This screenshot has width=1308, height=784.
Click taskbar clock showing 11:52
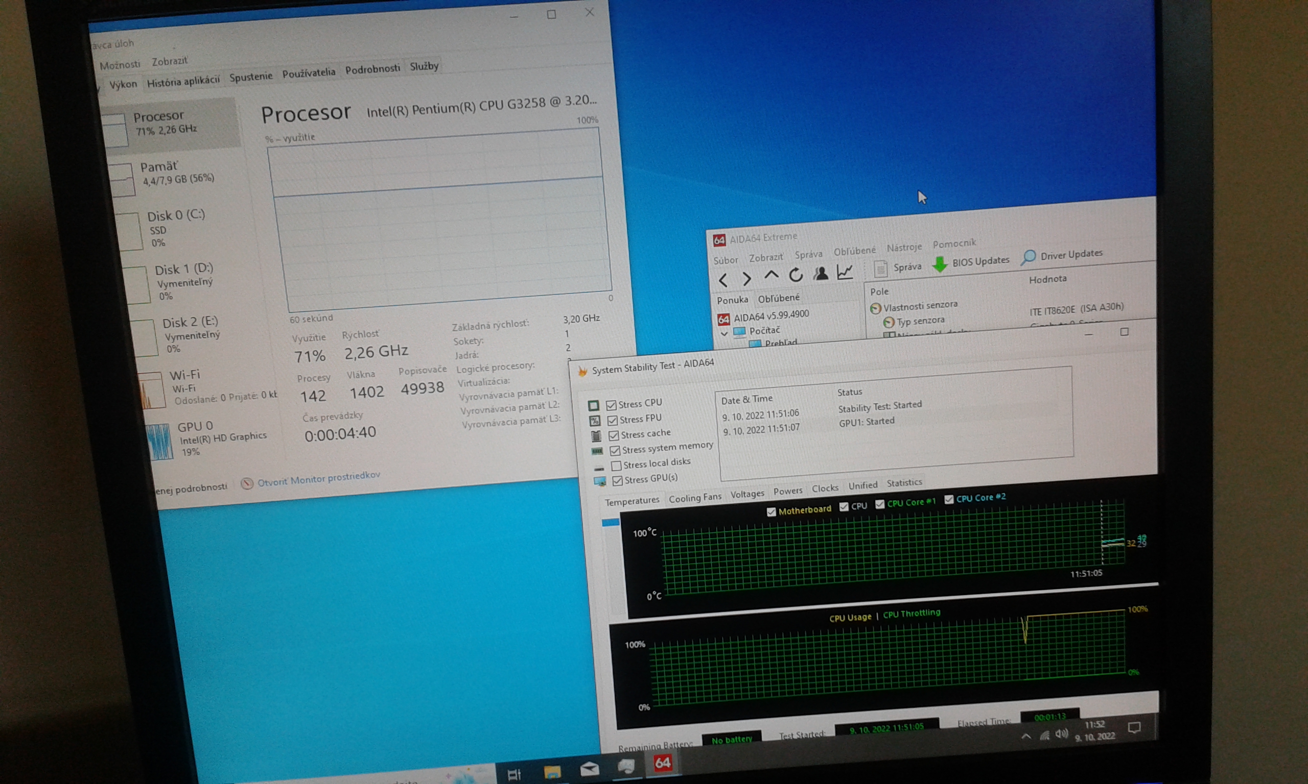point(1095,725)
